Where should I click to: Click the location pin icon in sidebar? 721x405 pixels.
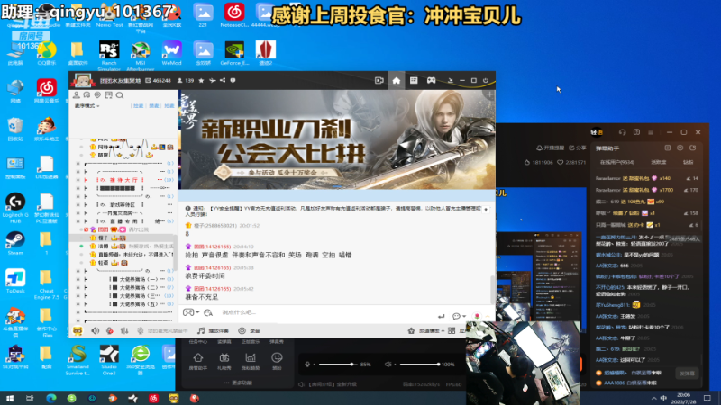tap(97, 95)
